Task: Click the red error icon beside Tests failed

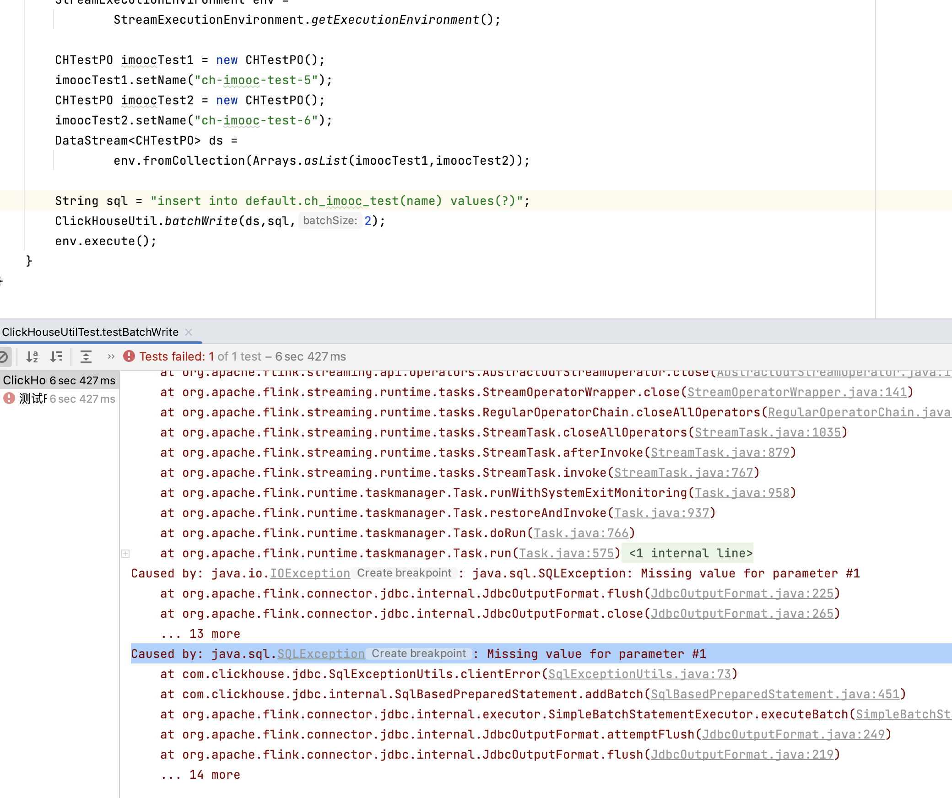Action: (x=129, y=356)
